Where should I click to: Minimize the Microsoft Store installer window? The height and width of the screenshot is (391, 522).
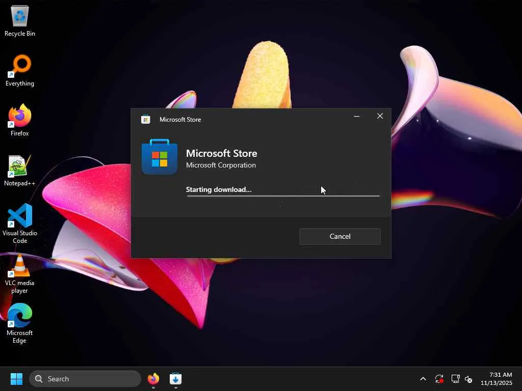point(356,116)
